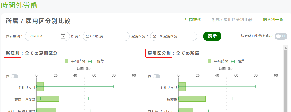Image resolution: width=291 pixels, height=112 pixels.
Task: Click 格差 legend marker in 所属別 chart
Action: tap(90, 61)
